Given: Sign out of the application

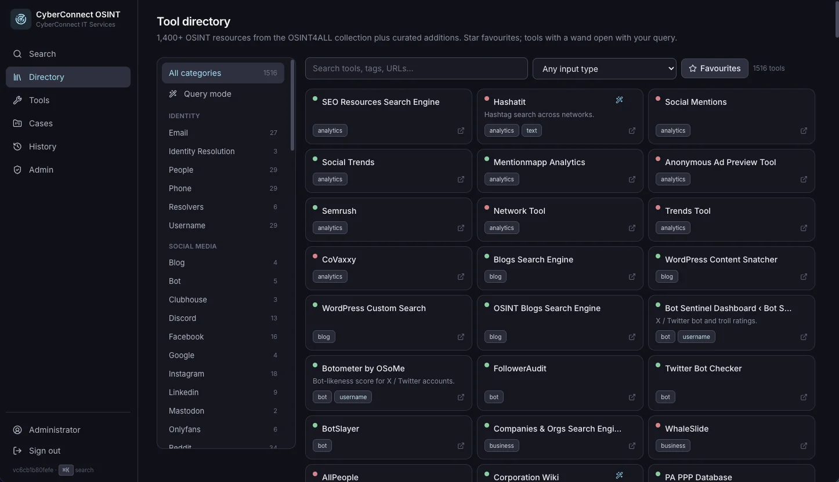Looking at the screenshot, I should tap(68, 451).
